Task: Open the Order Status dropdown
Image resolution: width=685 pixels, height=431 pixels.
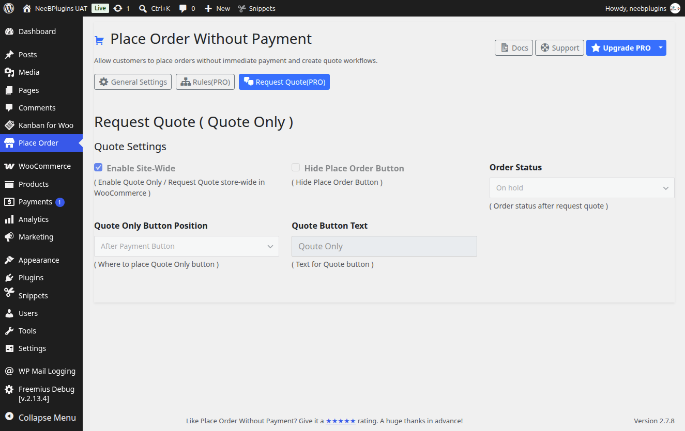Action: click(x=582, y=188)
